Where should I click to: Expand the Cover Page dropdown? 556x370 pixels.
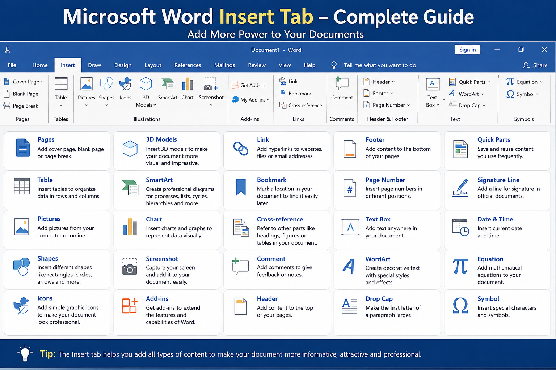tap(42, 82)
